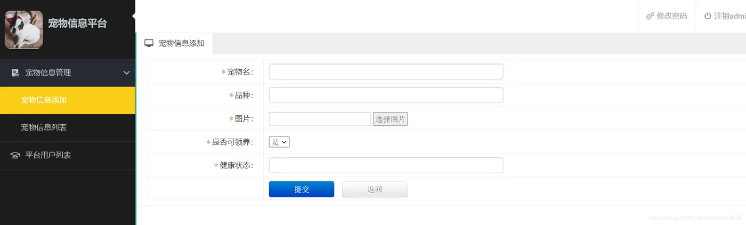The image size is (746, 225).
Task: Focus the 健康状态 input field
Action: (386, 165)
